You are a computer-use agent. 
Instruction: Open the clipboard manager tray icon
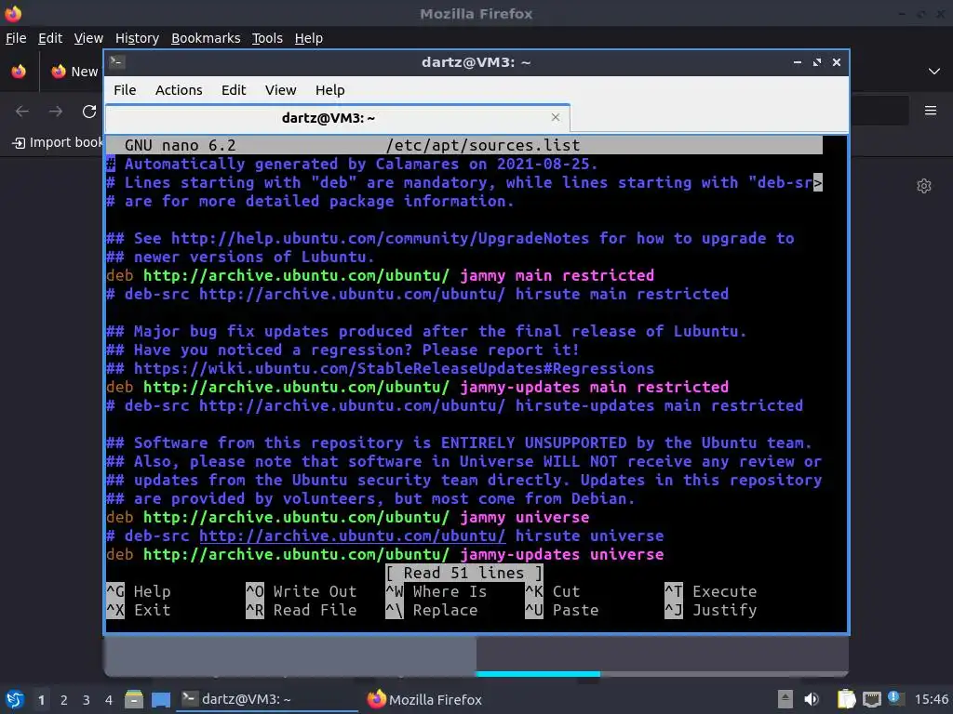846,699
